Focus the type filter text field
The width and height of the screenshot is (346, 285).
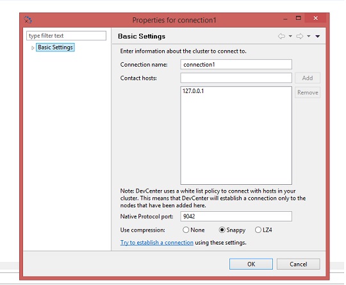pyautogui.click(x=66, y=35)
